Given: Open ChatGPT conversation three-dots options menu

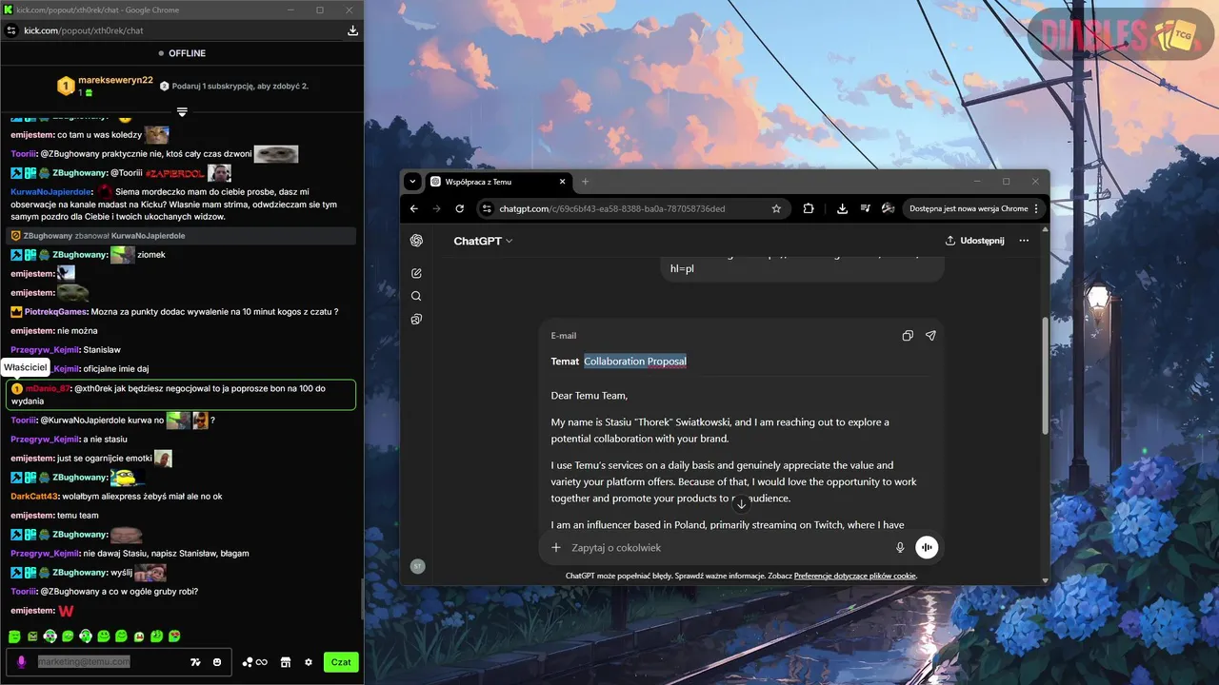Looking at the screenshot, I should [x=1024, y=241].
